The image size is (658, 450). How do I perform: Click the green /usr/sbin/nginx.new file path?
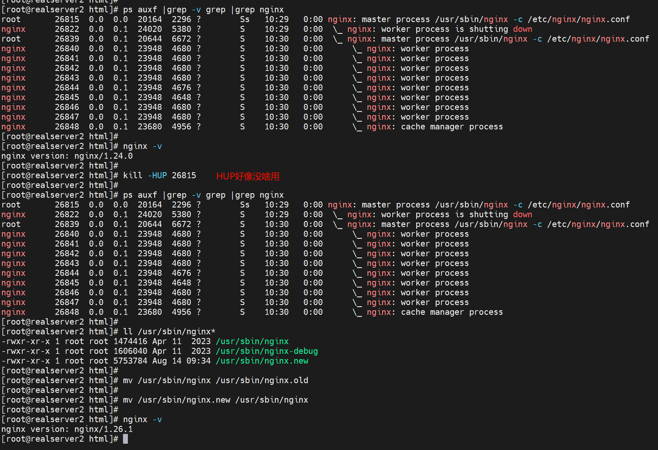click(262, 361)
